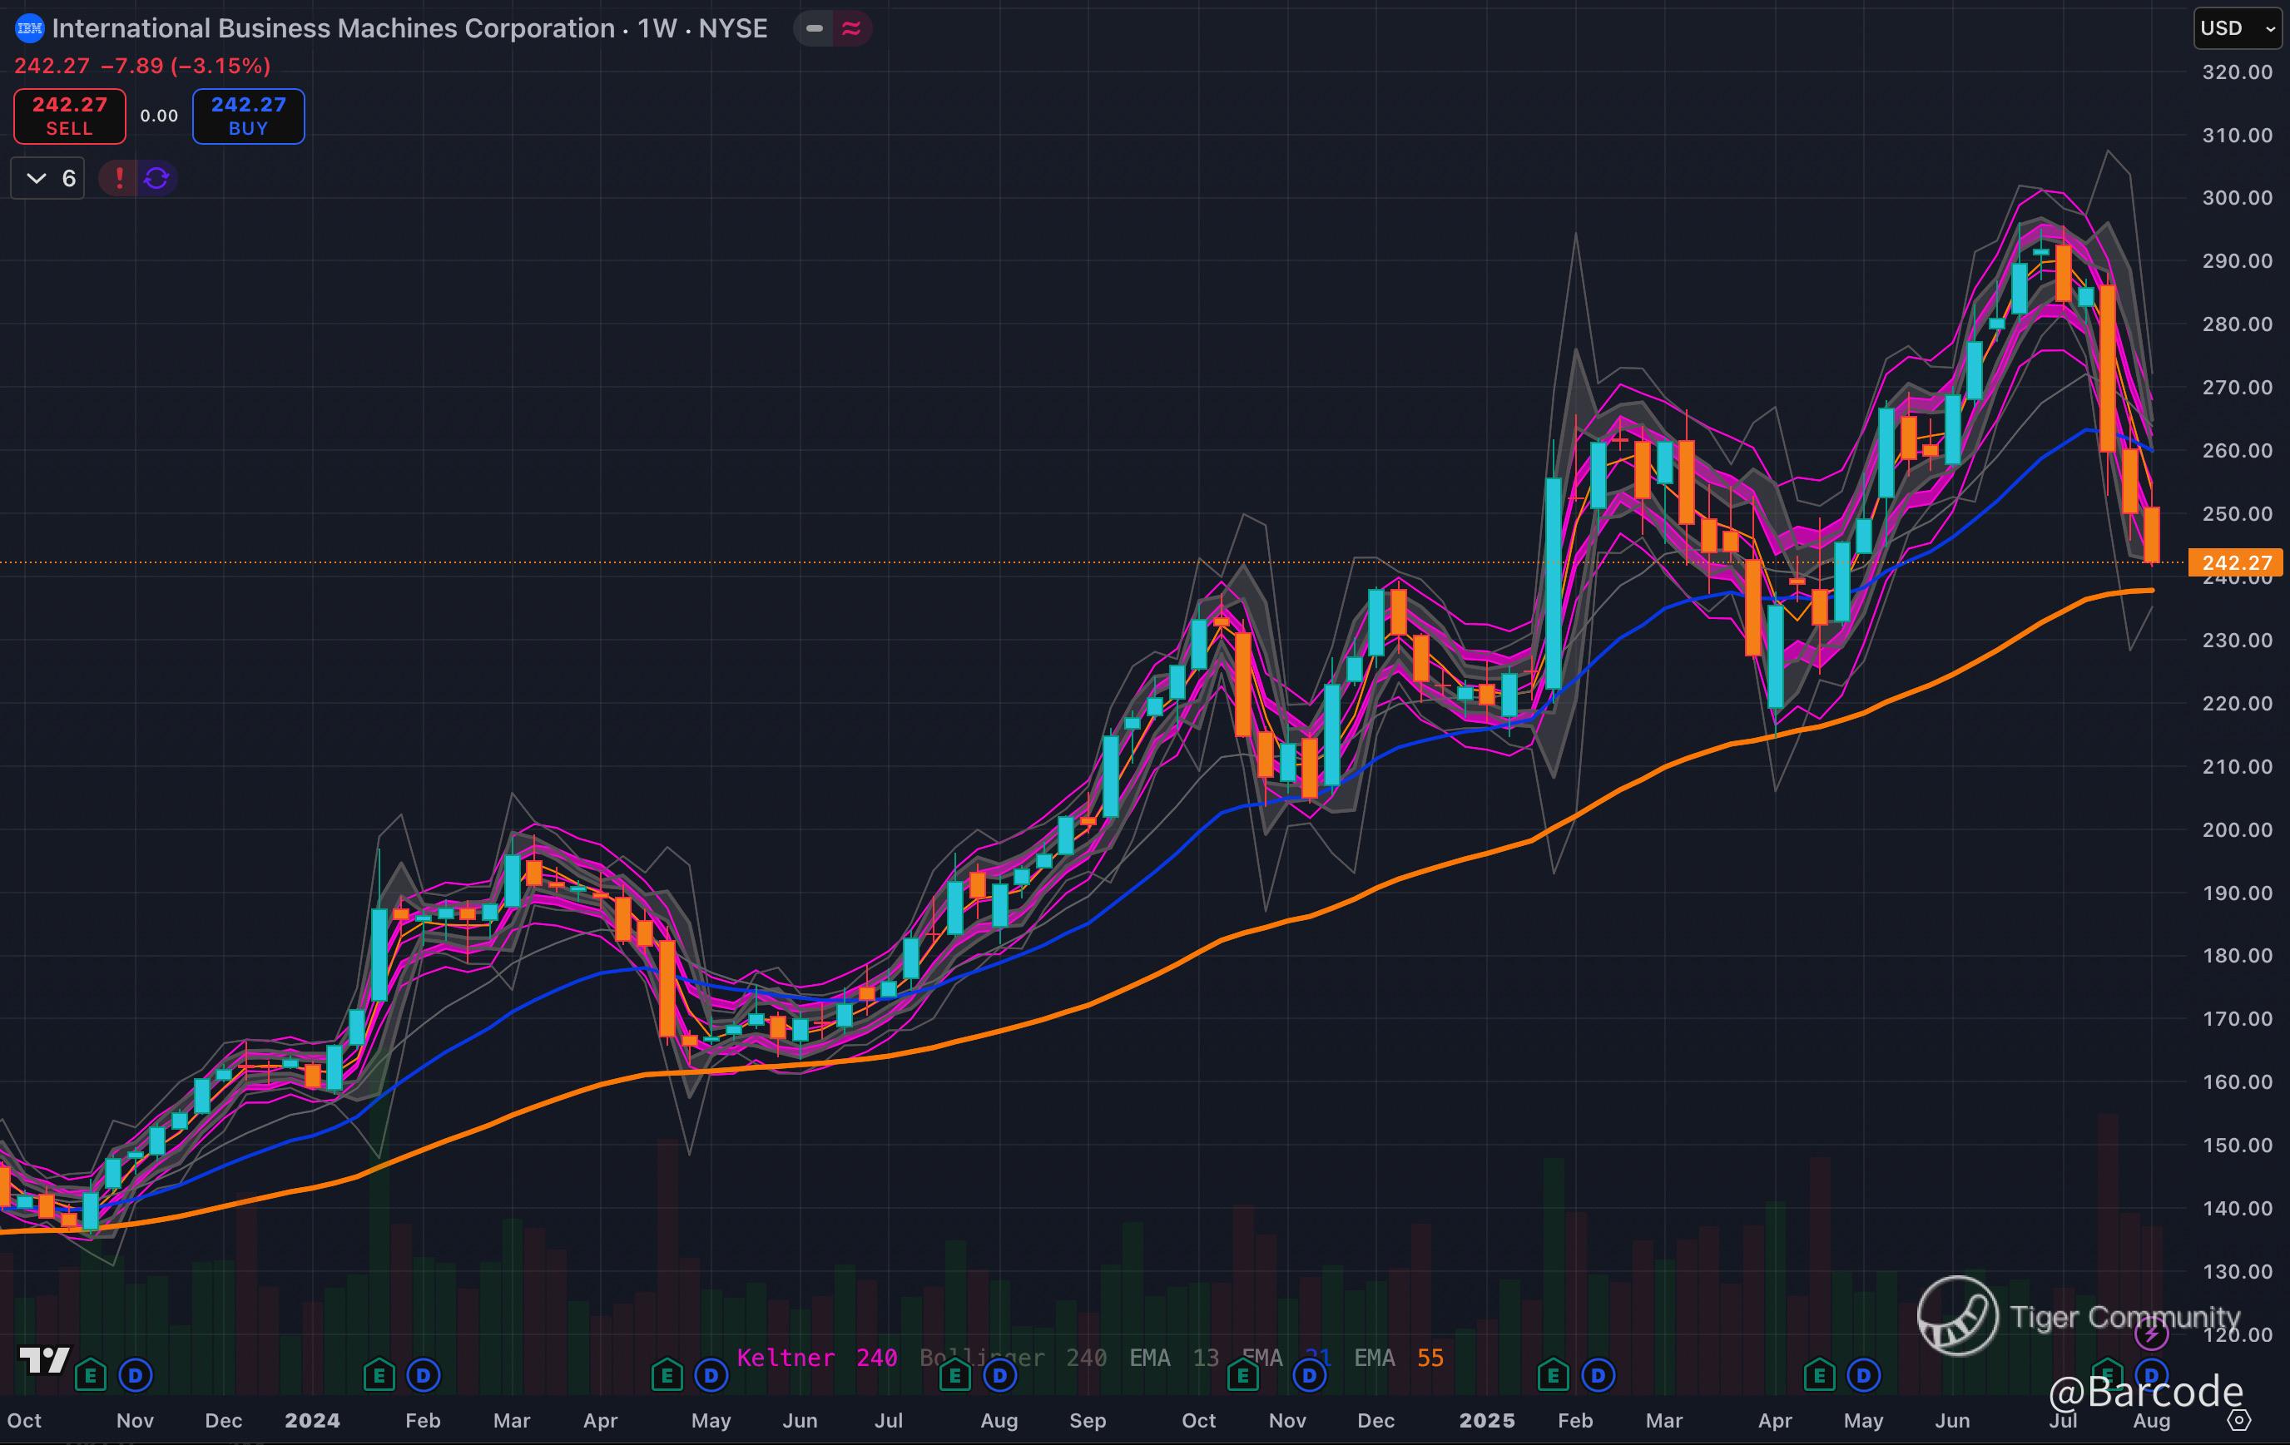The width and height of the screenshot is (2290, 1445).
Task: Toggle the grey dash market status pill
Action: click(x=814, y=28)
